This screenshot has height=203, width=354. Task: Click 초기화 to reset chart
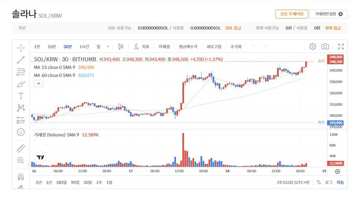coord(236,47)
